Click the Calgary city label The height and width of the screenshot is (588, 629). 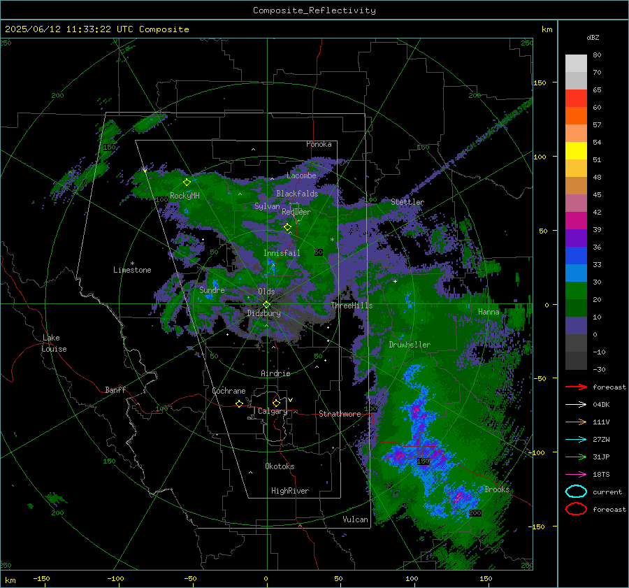coord(273,411)
